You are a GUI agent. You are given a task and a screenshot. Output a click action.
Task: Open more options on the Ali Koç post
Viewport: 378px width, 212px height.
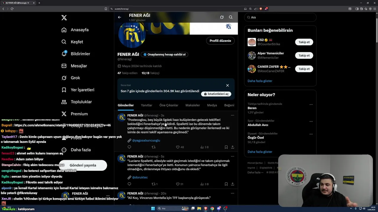[x=232, y=193]
